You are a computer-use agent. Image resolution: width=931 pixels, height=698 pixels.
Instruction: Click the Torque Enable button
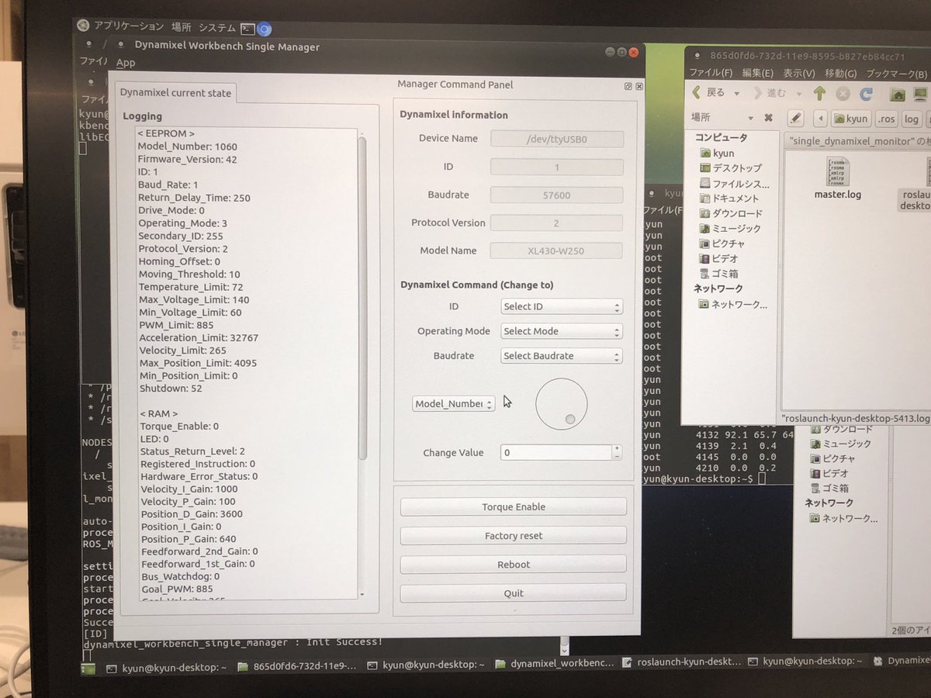point(514,506)
